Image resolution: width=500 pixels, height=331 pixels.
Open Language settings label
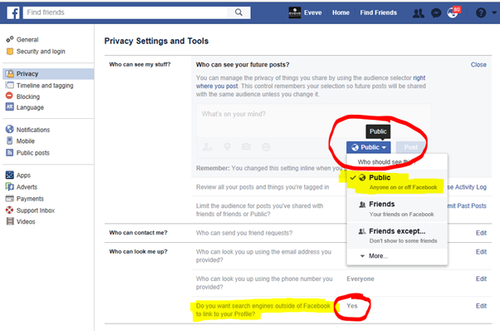pos(30,107)
